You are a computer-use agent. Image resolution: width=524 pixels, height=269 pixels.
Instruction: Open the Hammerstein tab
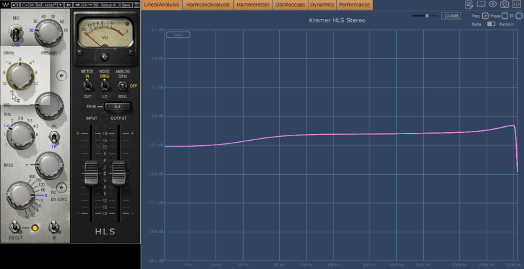253,5
